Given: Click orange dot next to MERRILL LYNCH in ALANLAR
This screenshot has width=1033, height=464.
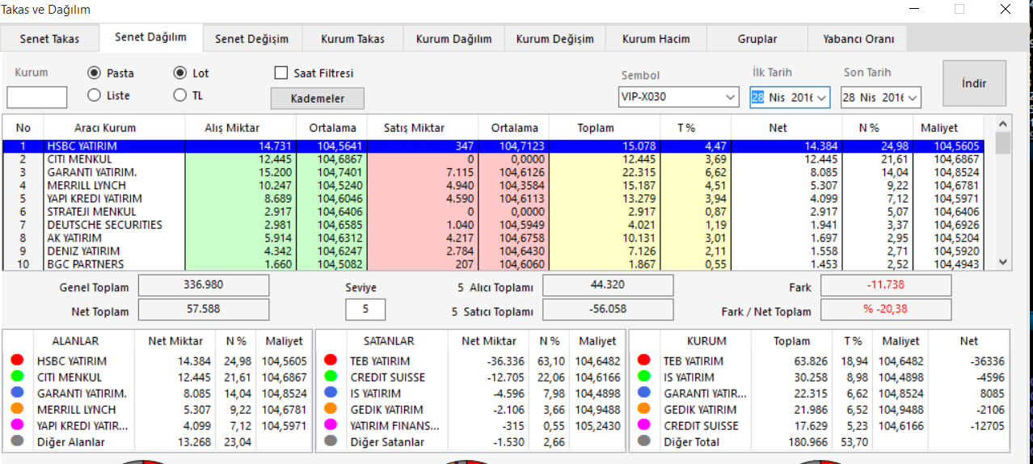Looking at the screenshot, I should [x=17, y=409].
